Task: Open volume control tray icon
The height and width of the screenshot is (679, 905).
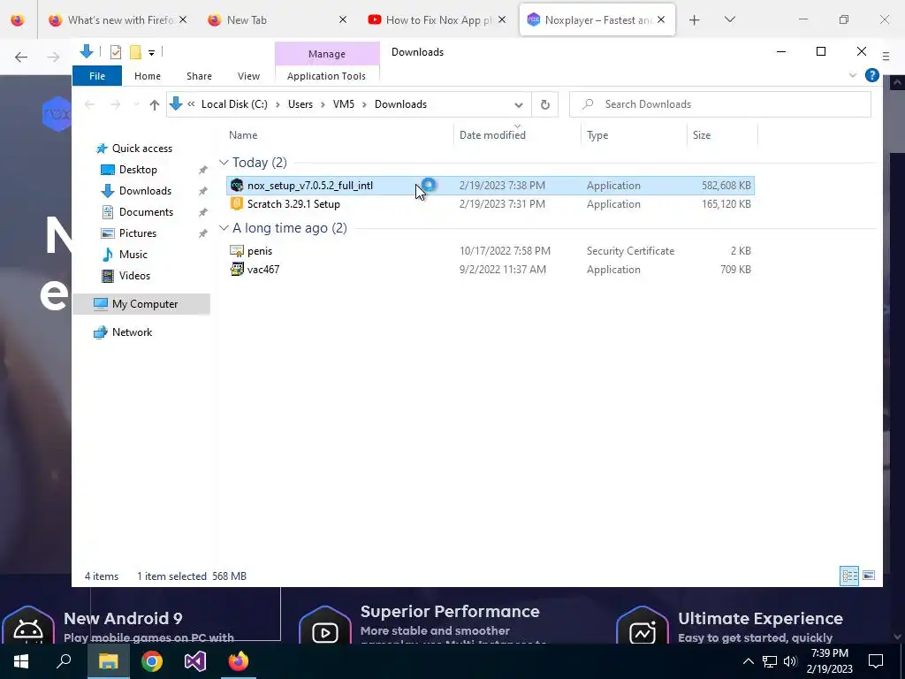Action: tap(790, 661)
